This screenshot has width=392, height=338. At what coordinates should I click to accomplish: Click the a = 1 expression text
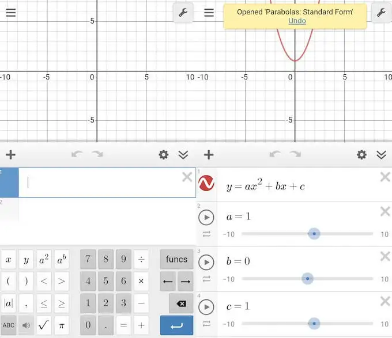(x=238, y=217)
